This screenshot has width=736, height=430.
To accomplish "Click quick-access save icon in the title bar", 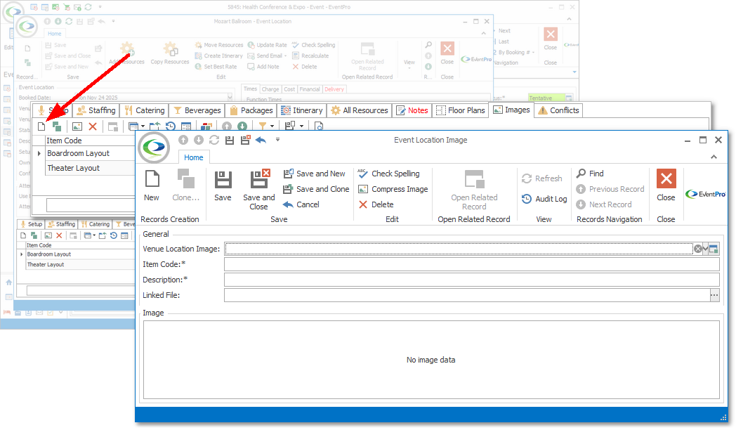I will [x=230, y=140].
